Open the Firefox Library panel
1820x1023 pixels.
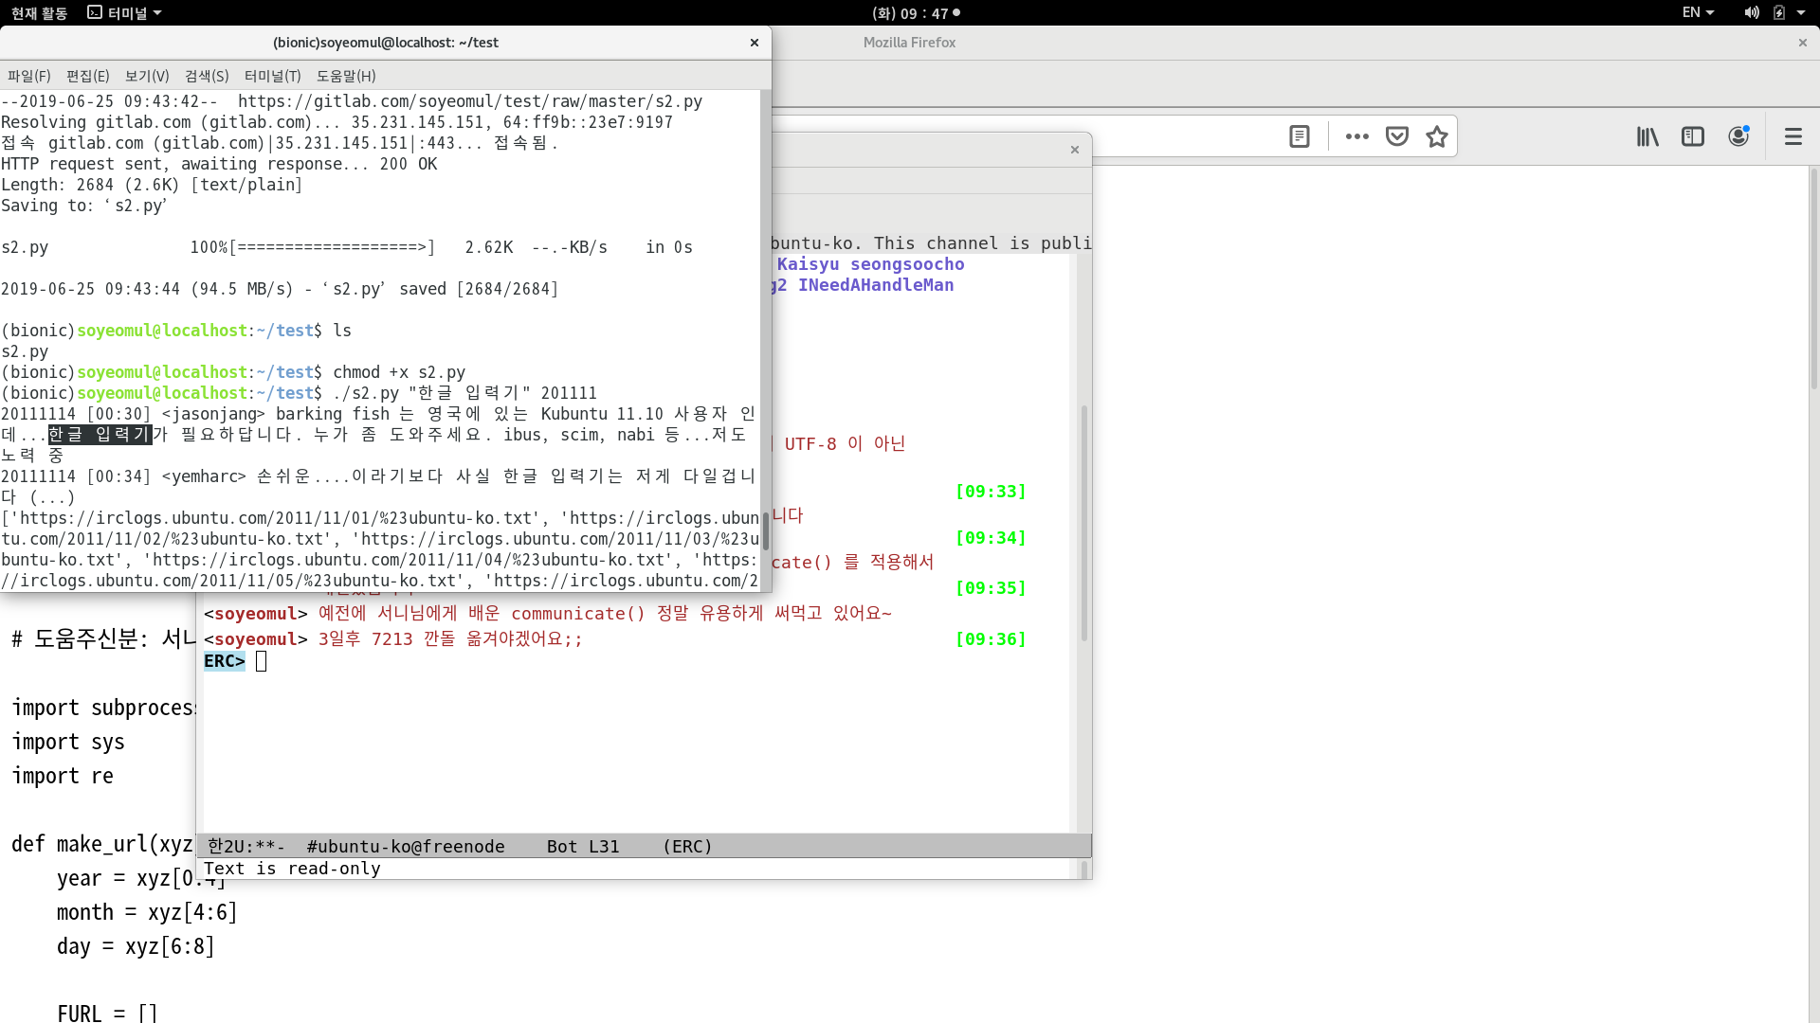coord(1647,136)
